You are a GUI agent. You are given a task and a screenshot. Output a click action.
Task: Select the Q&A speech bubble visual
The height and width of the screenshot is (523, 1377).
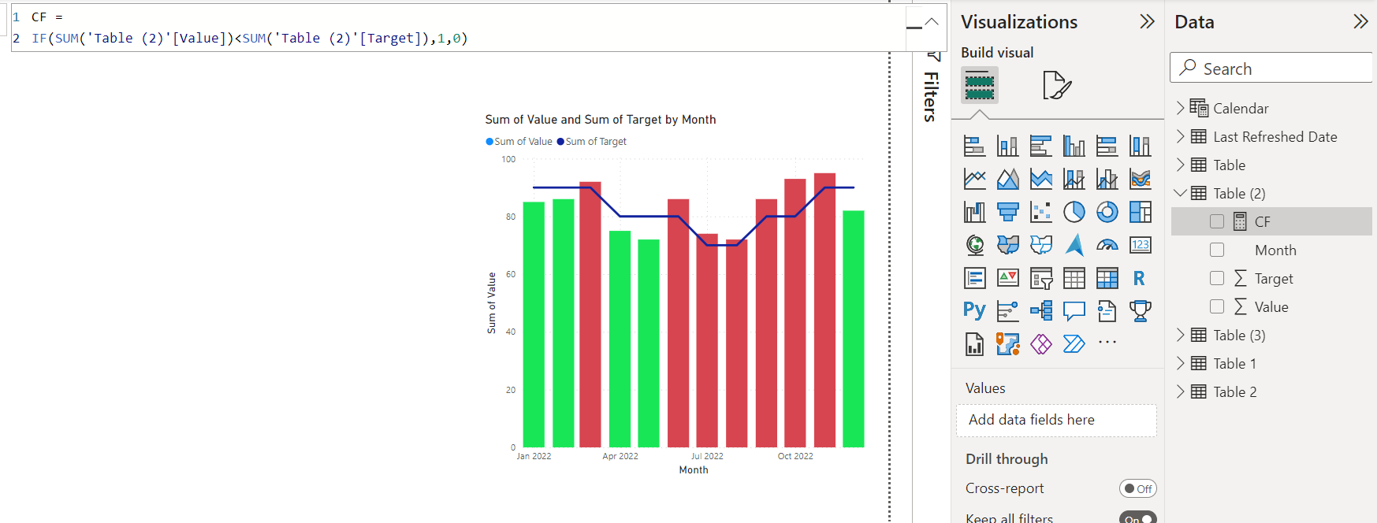click(x=1074, y=311)
